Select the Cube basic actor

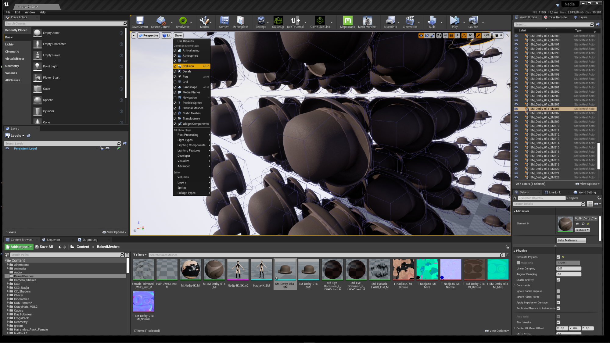click(x=78, y=89)
